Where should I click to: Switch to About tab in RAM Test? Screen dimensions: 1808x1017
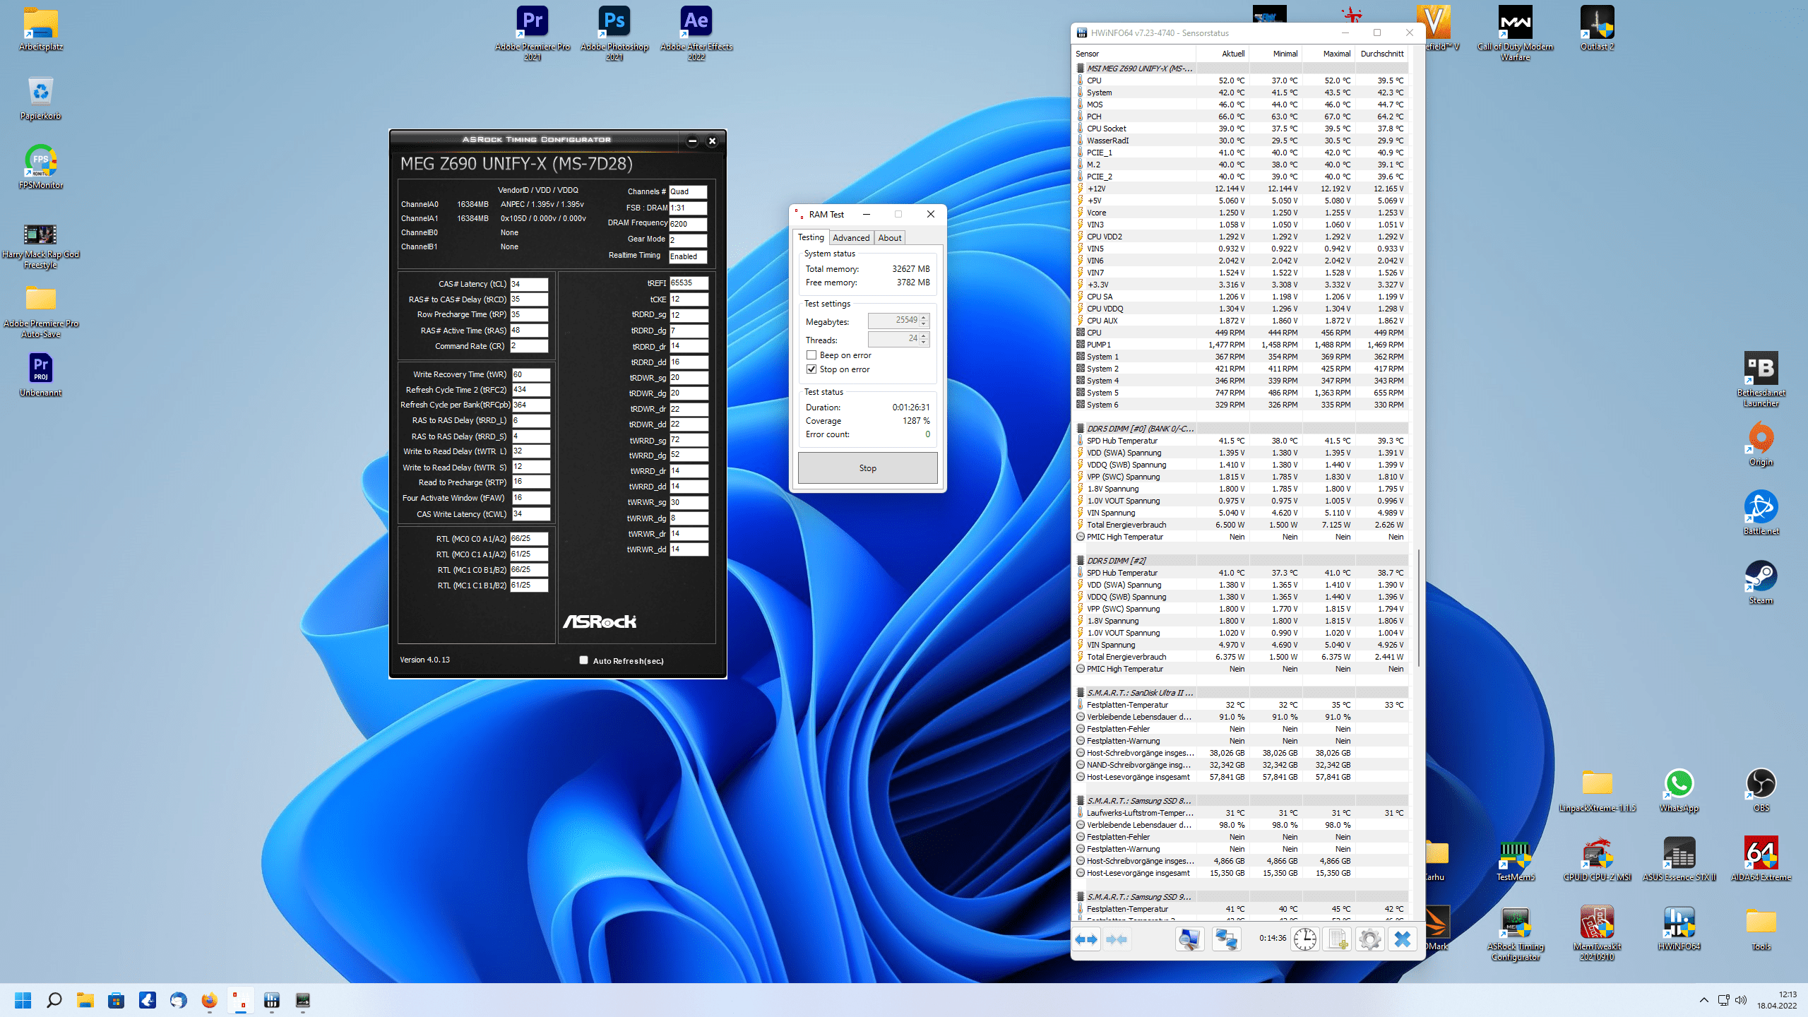coord(889,238)
